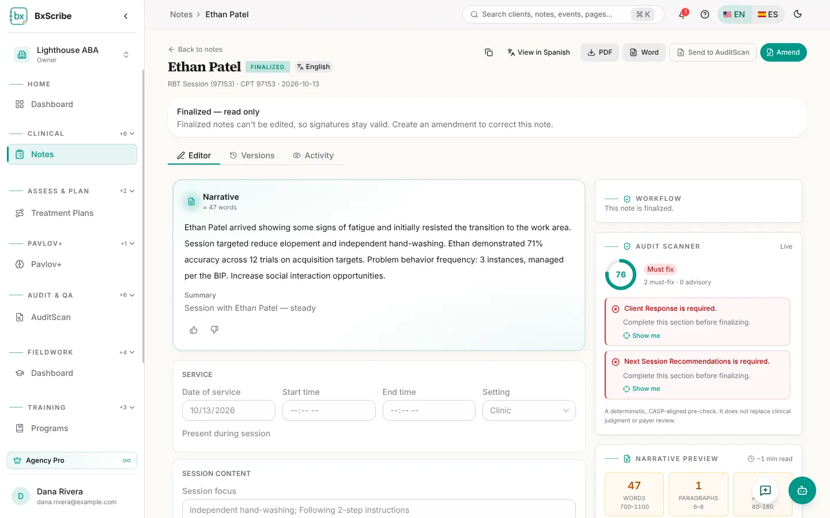Click the audit score ring showing 76

point(621,275)
